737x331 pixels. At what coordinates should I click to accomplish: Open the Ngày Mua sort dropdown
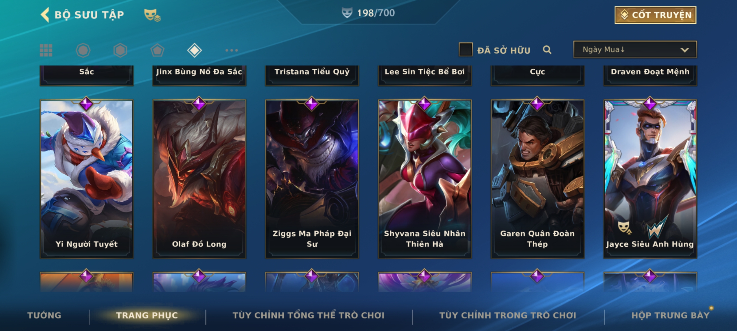click(x=635, y=49)
